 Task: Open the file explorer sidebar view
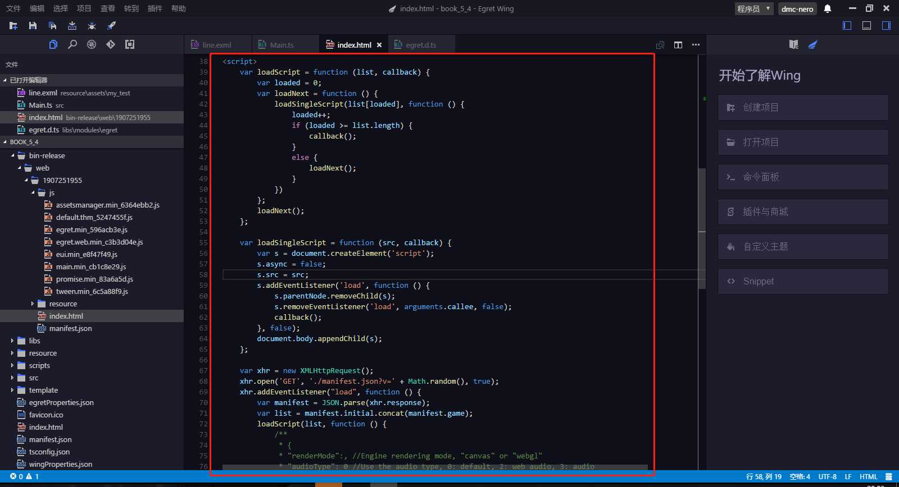coord(53,44)
